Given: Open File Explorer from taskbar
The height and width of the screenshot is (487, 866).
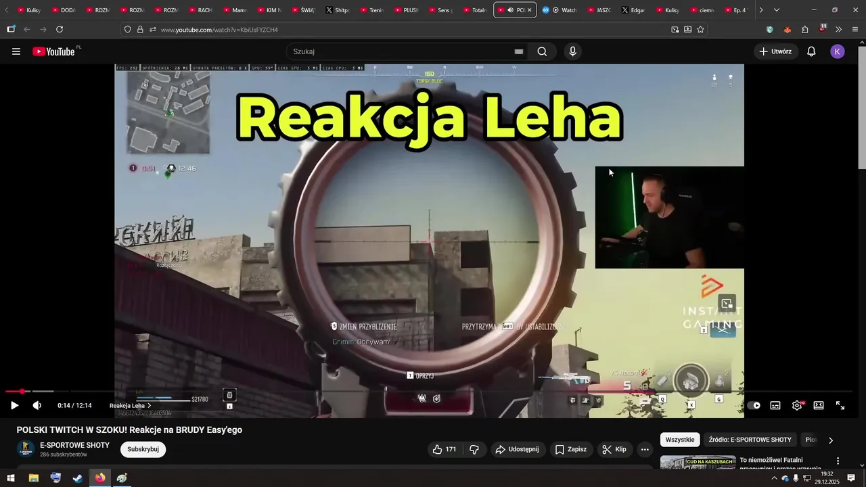Looking at the screenshot, I should (x=33, y=478).
